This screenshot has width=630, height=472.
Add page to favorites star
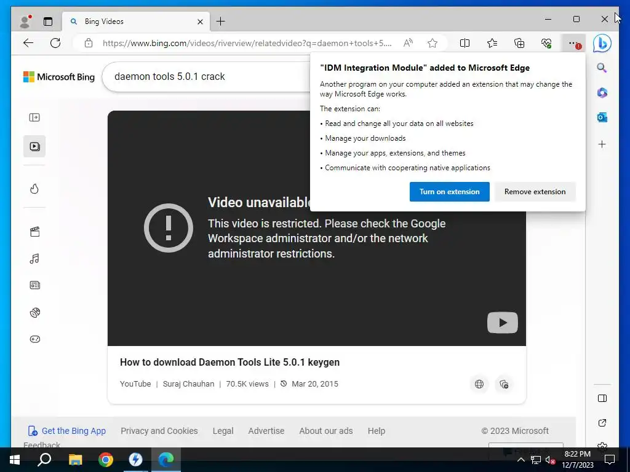coord(433,43)
